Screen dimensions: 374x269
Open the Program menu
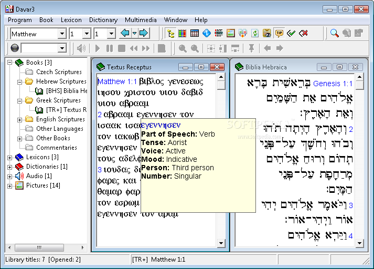20,20
